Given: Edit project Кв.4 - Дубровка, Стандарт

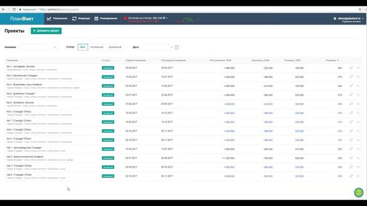Looking at the screenshot, I should point(351,95).
